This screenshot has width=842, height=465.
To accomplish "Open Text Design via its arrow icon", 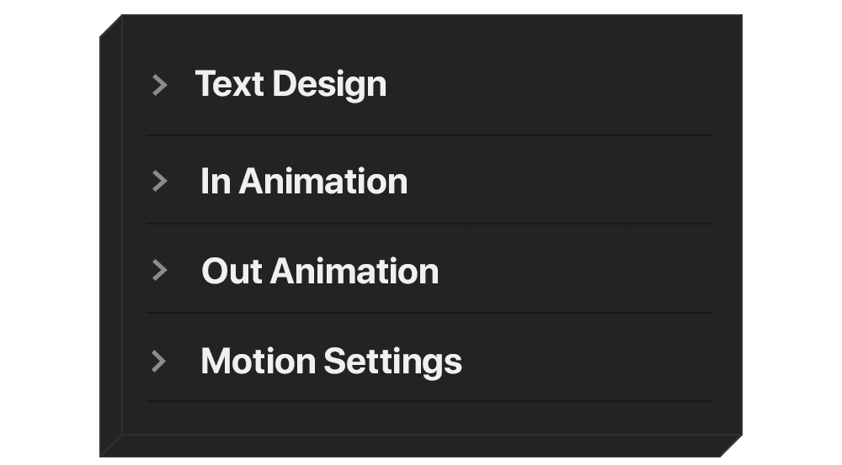I will click(159, 84).
